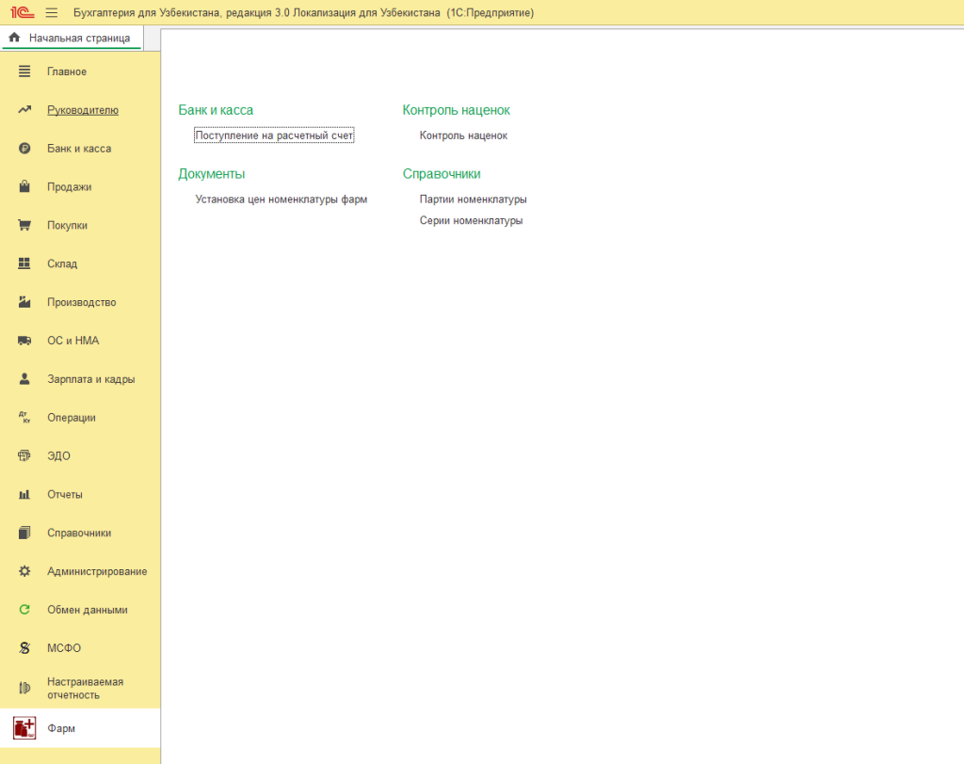Click the Обмен данными refresh icon

[x=25, y=610]
